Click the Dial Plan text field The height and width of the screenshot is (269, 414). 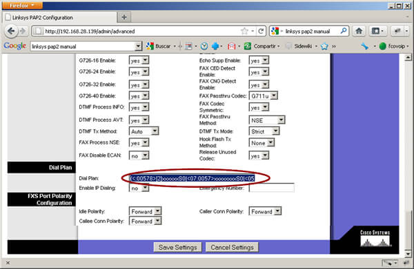(192, 178)
